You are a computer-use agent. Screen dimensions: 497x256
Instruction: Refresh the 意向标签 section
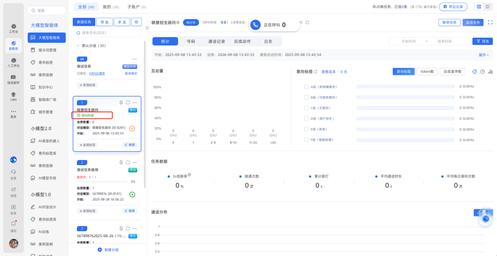tap(316, 72)
